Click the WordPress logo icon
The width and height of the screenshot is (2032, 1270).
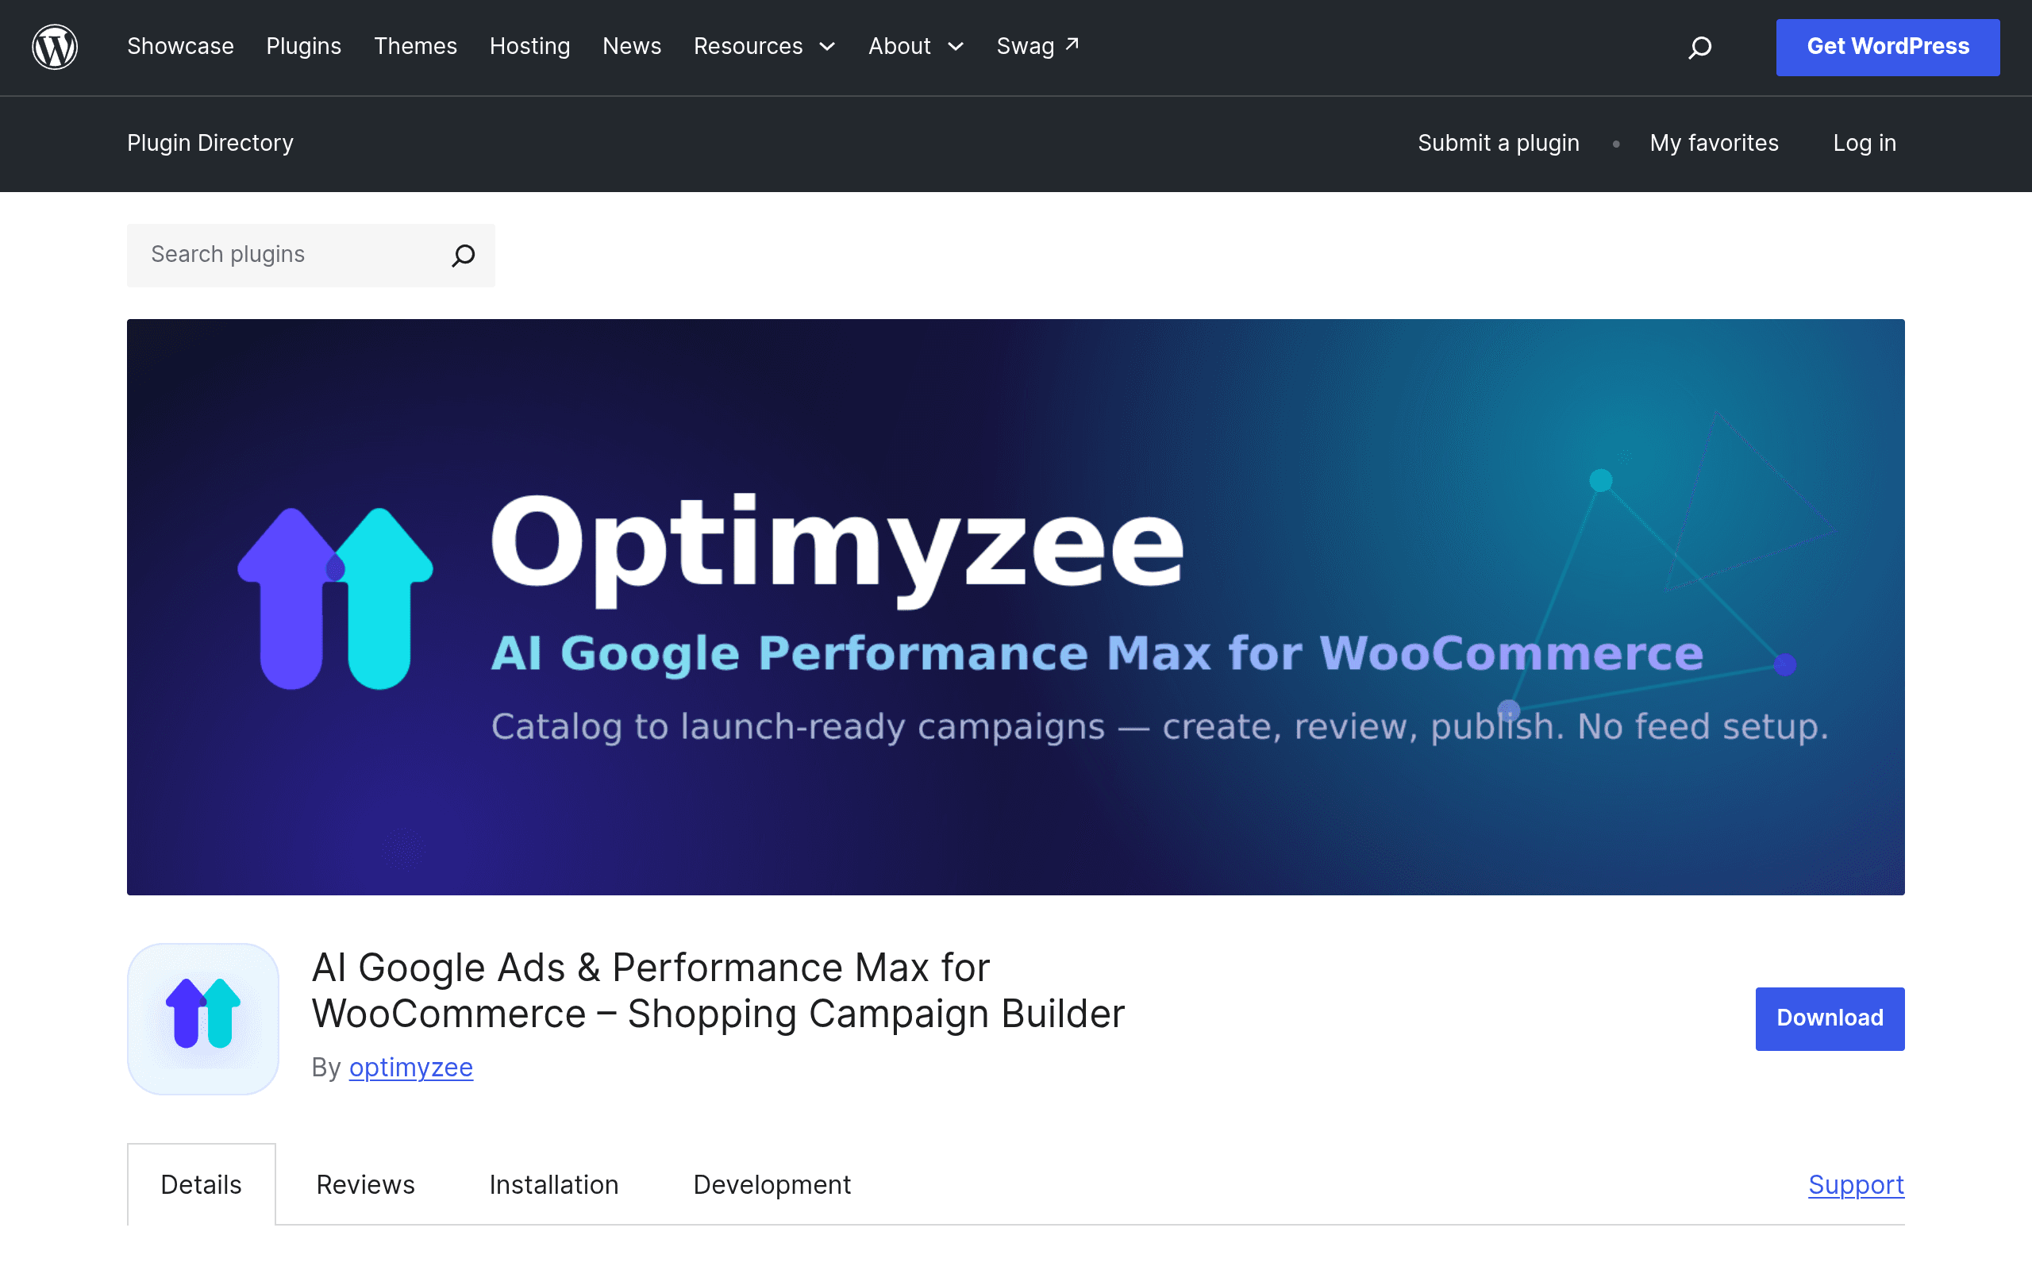(x=55, y=47)
